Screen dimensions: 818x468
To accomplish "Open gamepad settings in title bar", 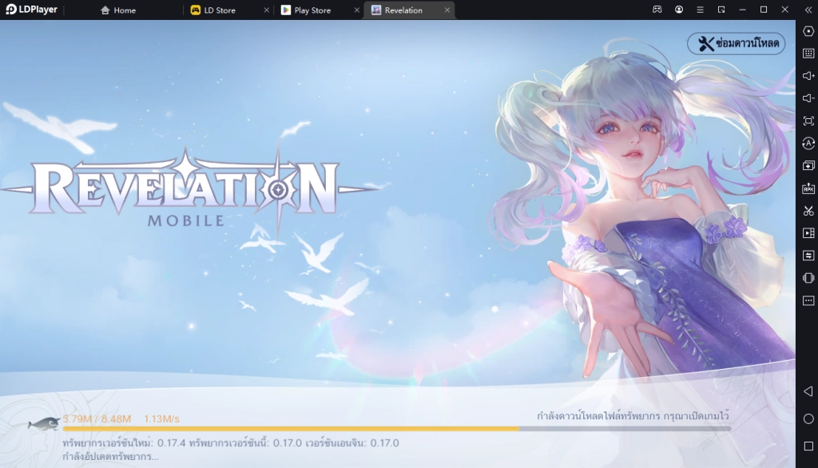I will 657,10.
